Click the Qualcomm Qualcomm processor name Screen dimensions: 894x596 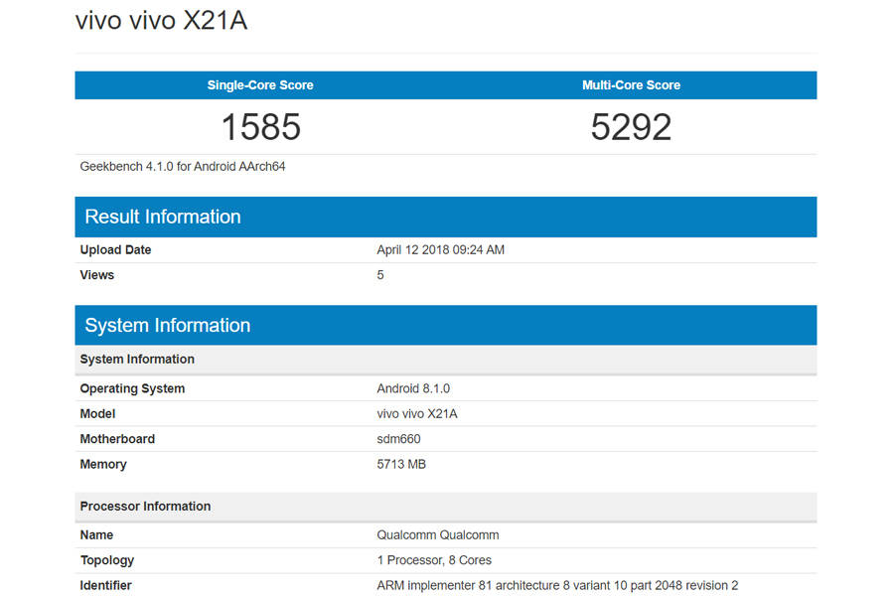(437, 534)
